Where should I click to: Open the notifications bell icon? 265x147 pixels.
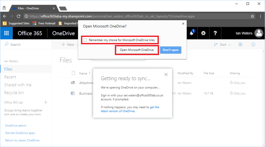click(x=192, y=33)
